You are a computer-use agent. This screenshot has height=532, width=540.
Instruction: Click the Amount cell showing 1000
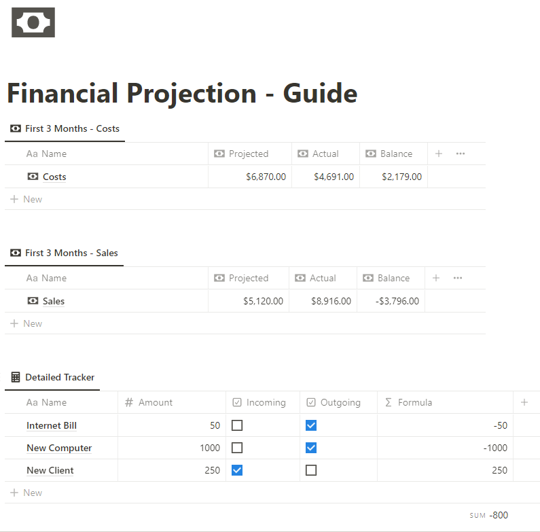[x=171, y=448]
